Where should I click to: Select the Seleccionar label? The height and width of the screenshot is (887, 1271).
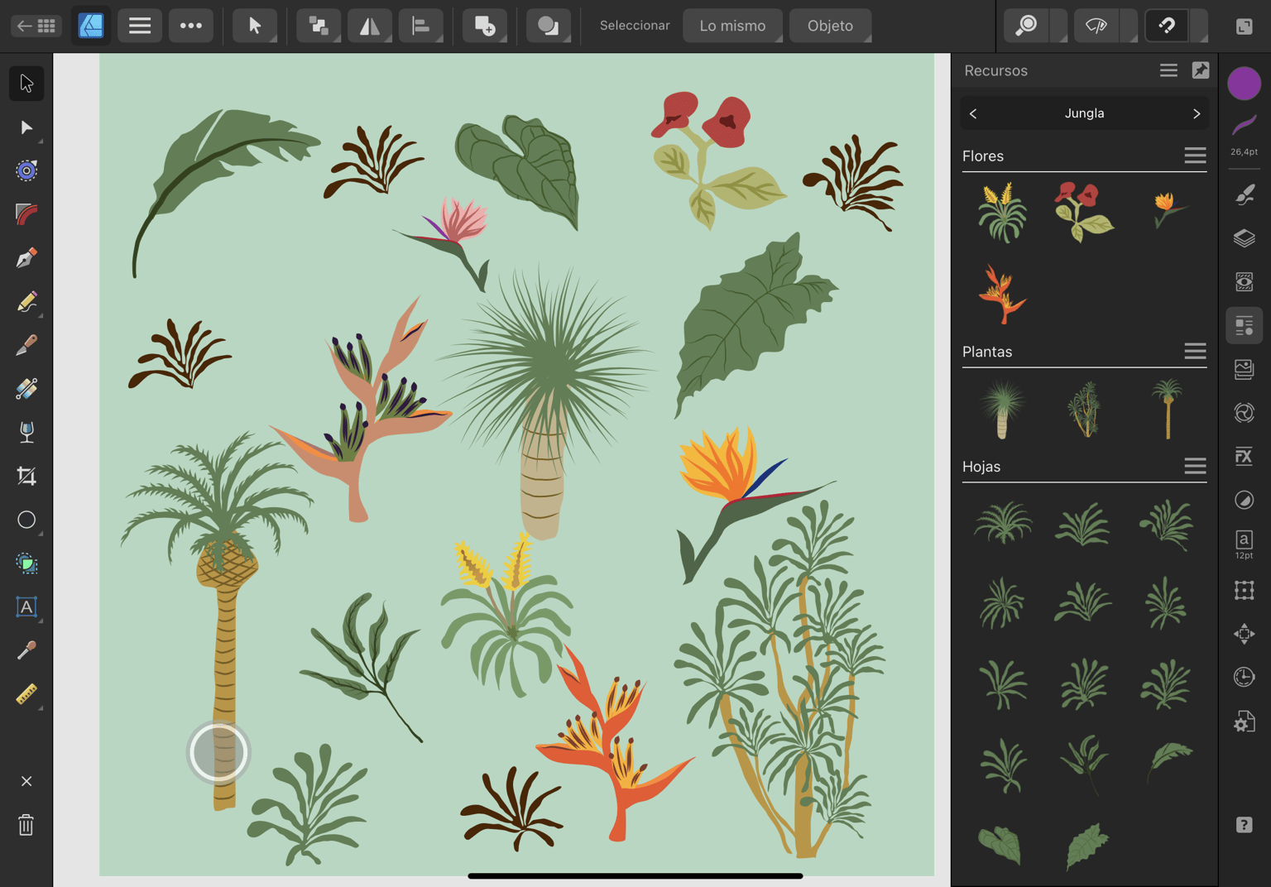(x=635, y=26)
